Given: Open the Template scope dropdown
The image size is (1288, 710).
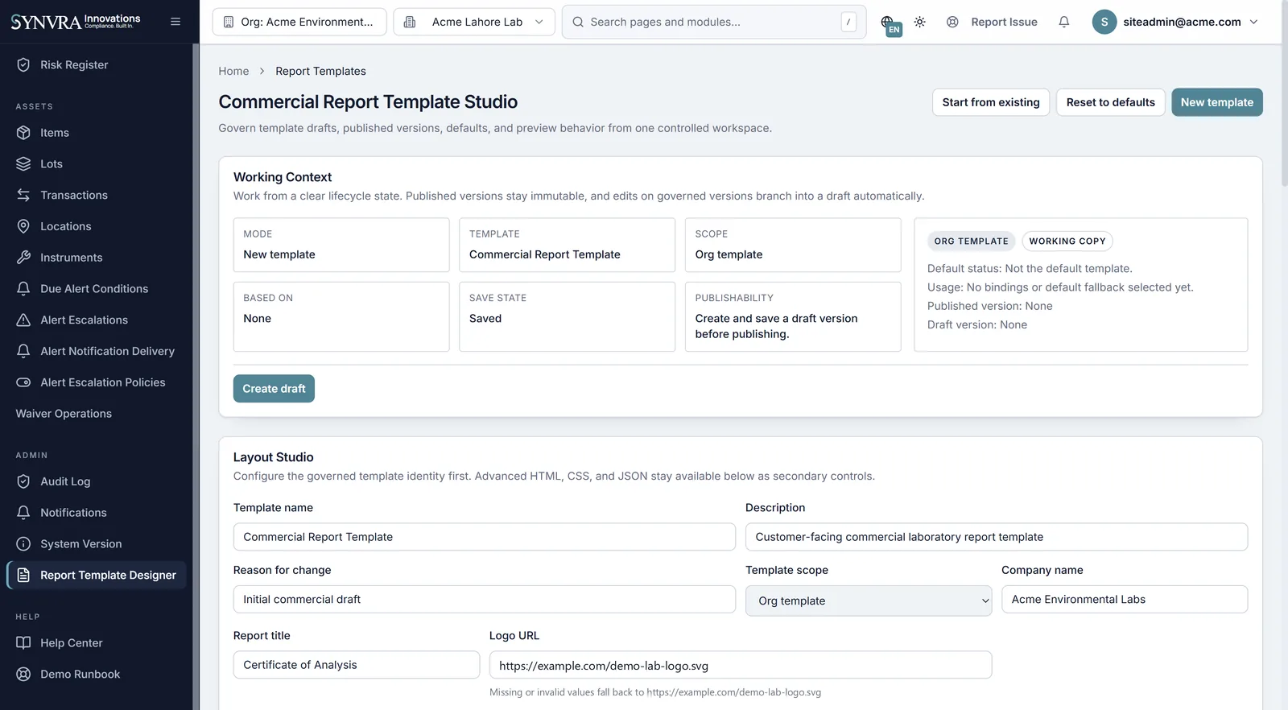Looking at the screenshot, I should pos(869,601).
